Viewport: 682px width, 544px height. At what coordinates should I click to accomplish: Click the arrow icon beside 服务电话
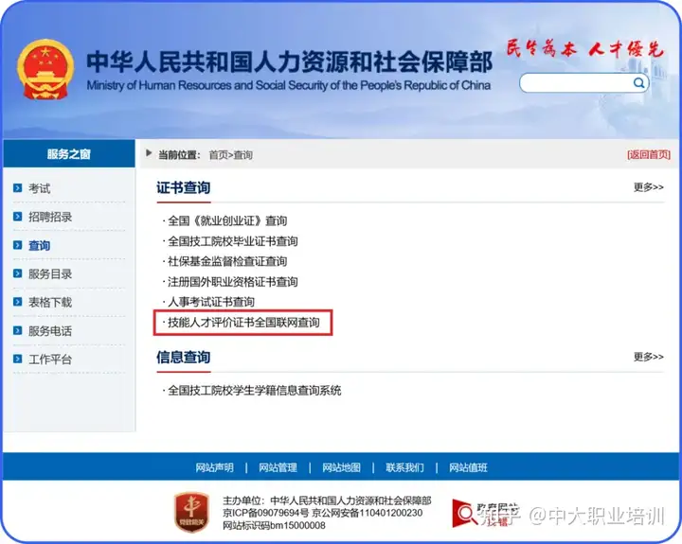(x=17, y=331)
